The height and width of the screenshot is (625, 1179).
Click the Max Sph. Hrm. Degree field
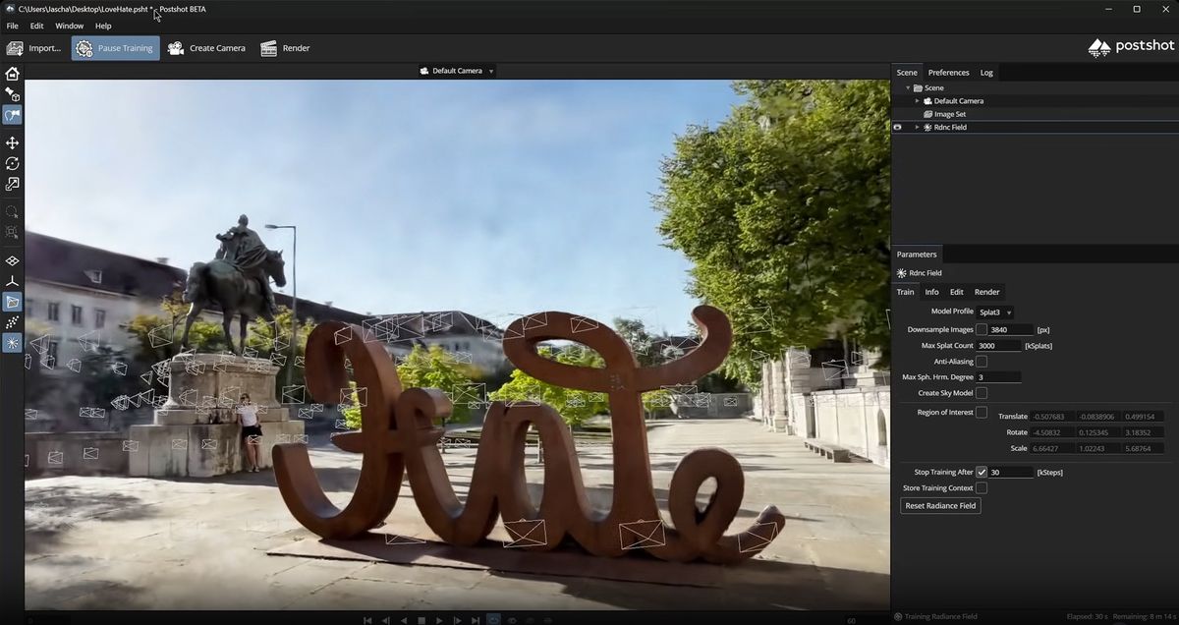(998, 377)
